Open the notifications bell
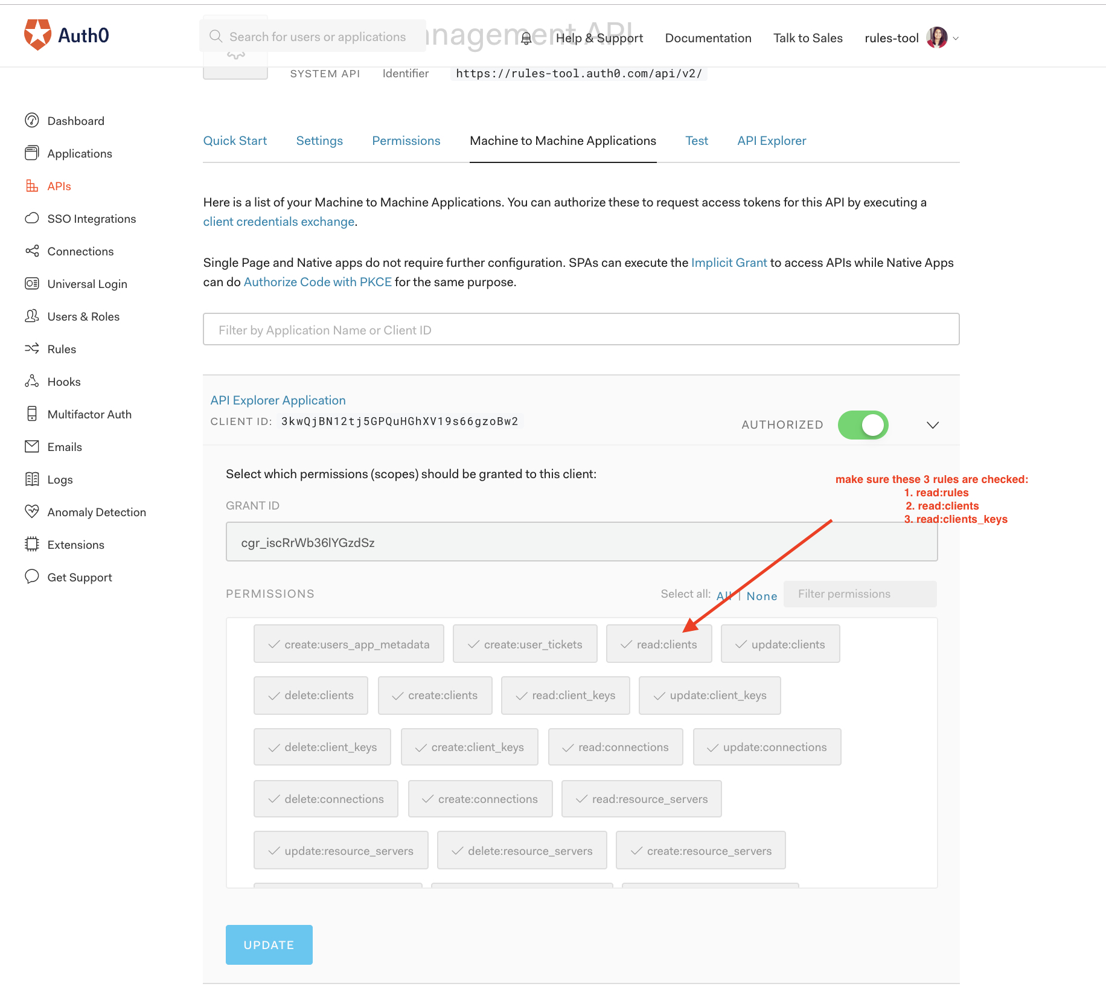The width and height of the screenshot is (1106, 1001). [526, 38]
